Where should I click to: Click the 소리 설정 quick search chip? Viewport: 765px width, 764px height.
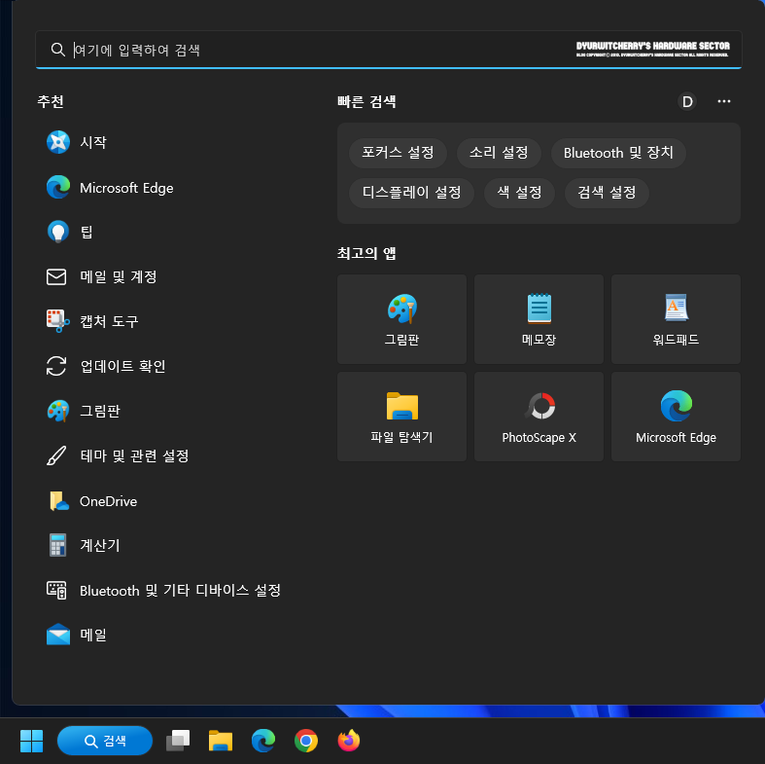[499, 153]
